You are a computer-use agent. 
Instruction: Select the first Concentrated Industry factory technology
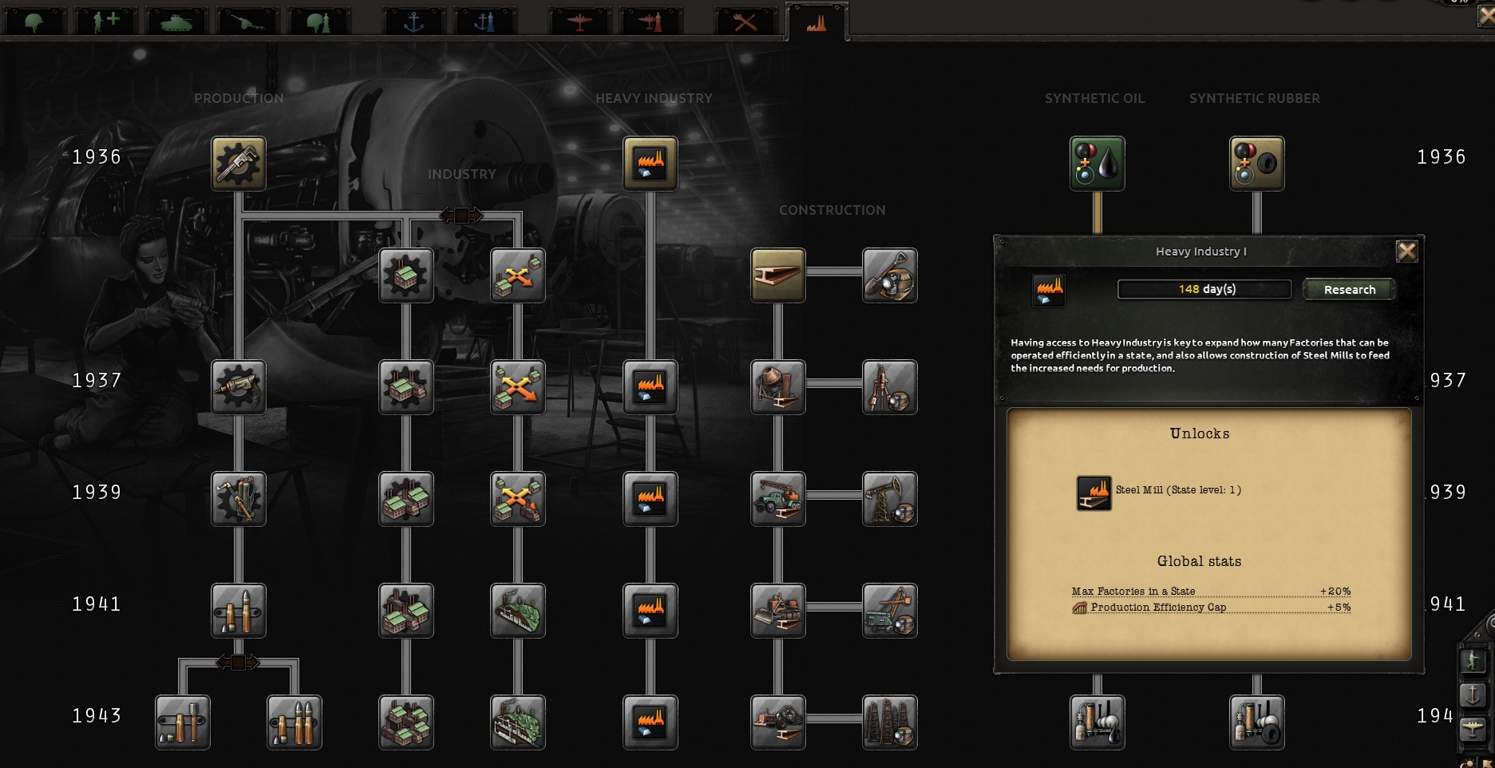coord(406,275)
